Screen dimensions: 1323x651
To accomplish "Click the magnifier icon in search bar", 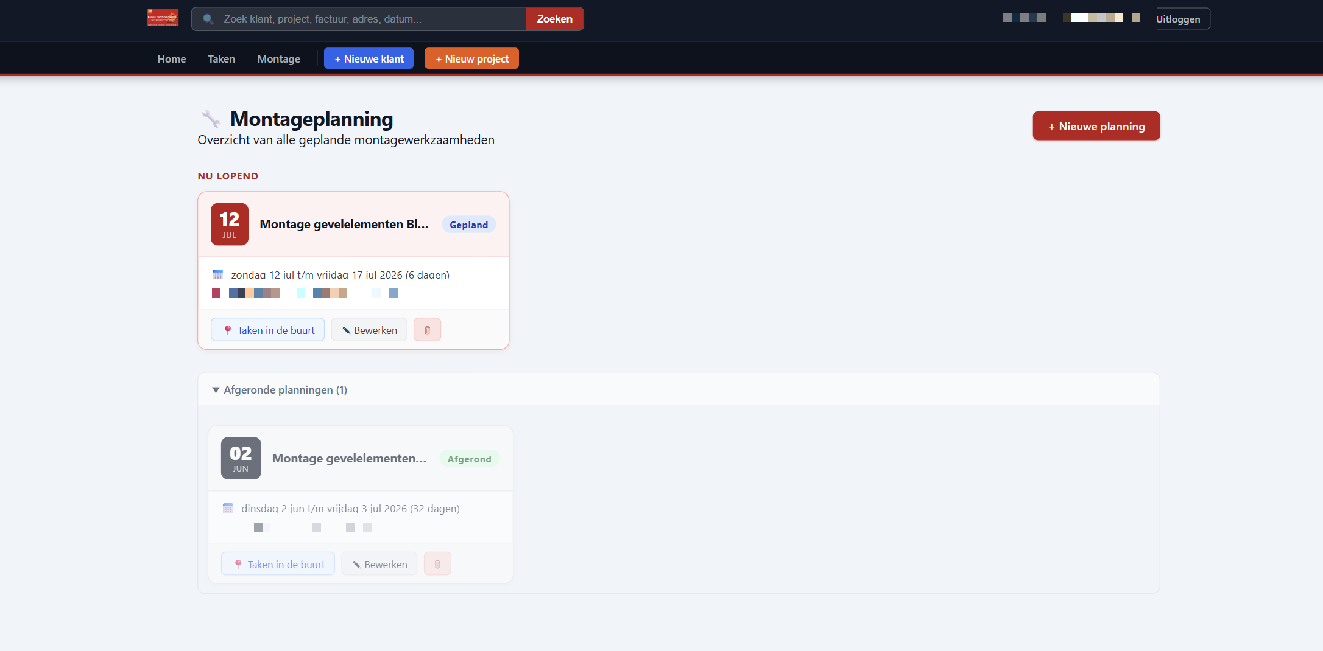I will [x=208, y=19].
